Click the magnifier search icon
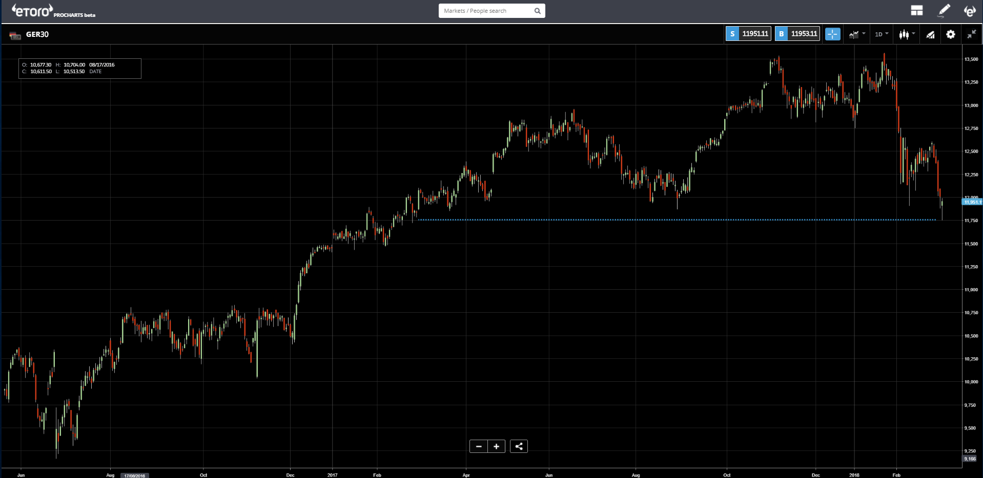The height and width of the screenshot is (478, 983). [x=538, y=11]
